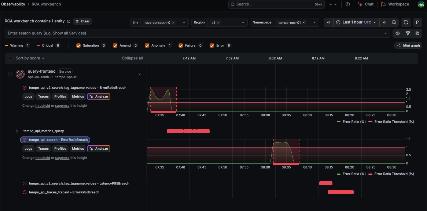Open Traces for tempo_api_search insight

coord(43,149)
